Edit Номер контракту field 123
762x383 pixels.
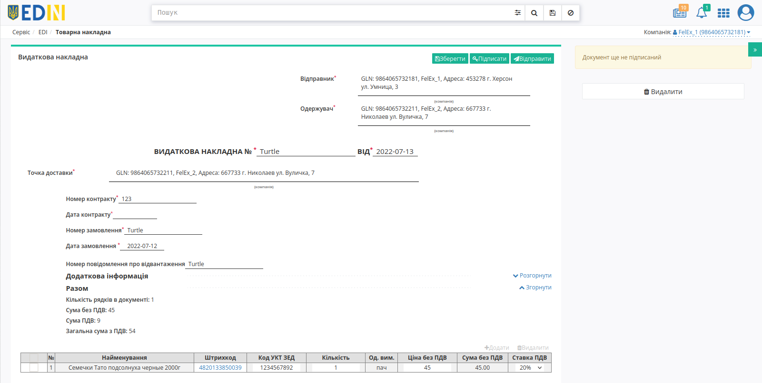[x=158, y=199]
